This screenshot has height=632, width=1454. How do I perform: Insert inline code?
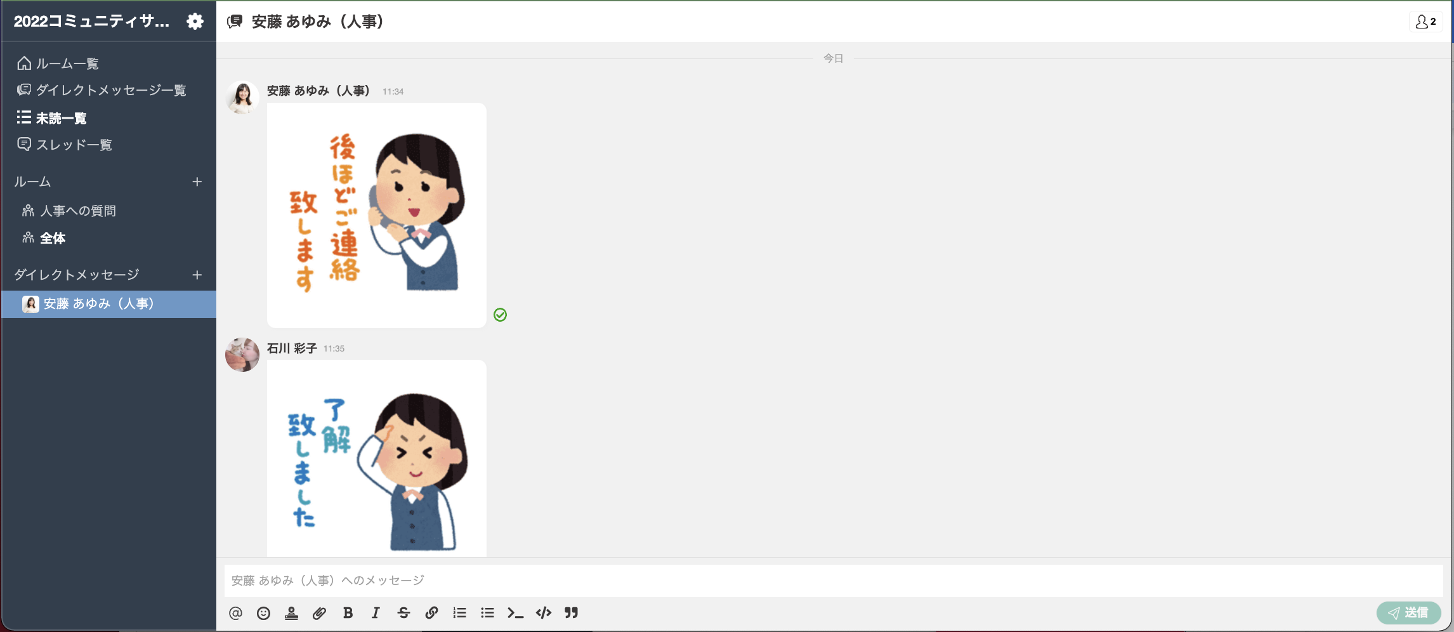click(x=515, y=613)
